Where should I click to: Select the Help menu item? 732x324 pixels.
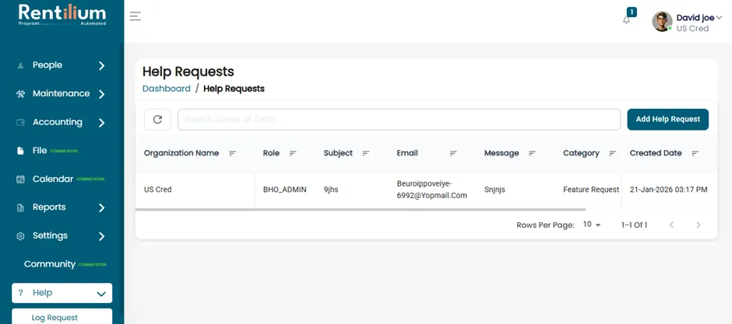click(x=62, y=293)
